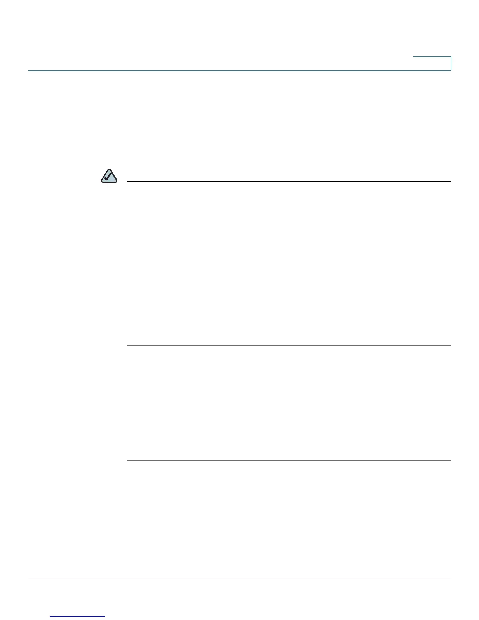Viewport: 479px width, 620px height.
Task: Click the blank top margin above header line
Action: (239, 27)
